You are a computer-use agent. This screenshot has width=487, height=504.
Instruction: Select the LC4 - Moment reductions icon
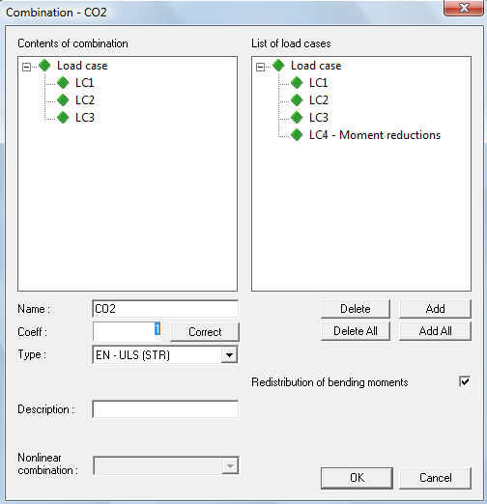point(297,135)
